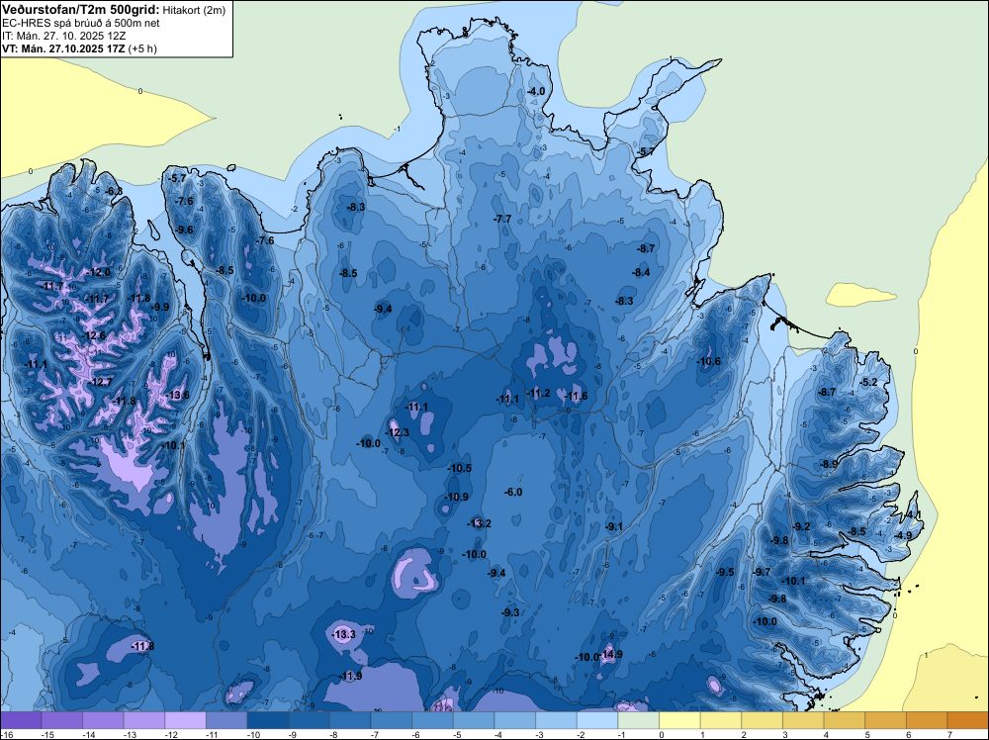The width and height of the screenshot is (989, 740).
Task: Click the '-15' label on the color scale
Action: click(x=46, y=734)
